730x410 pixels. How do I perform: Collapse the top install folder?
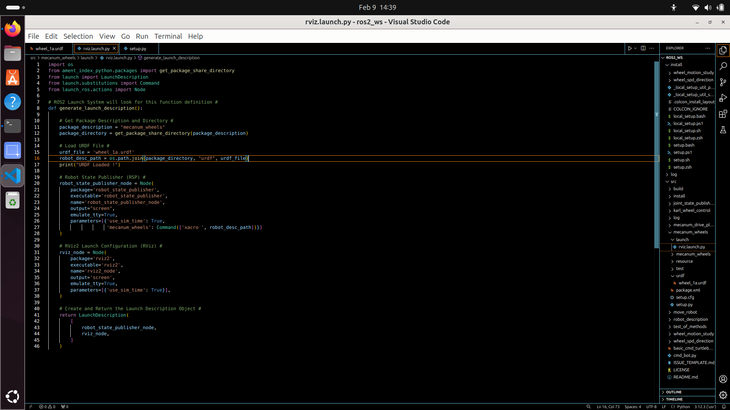pyautogui.click(x=687, y=65)
